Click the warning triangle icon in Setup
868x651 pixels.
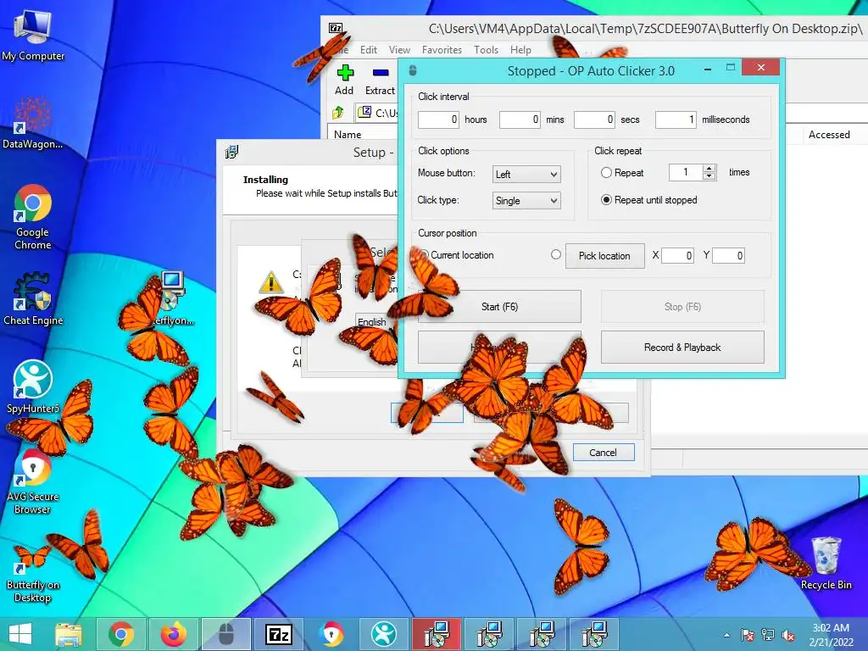pos(270,282)
